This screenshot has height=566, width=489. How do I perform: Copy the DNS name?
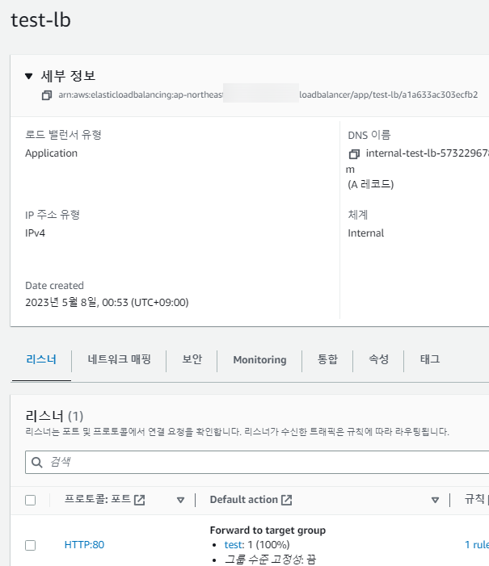click(354, 154)
